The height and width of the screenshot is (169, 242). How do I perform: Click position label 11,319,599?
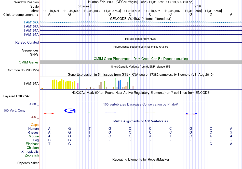pyautogui.click(x=213, y=11)
